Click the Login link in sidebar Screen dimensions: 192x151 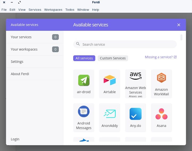tap(15, 139)
